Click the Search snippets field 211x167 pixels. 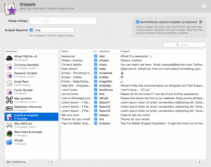coord(185,45)
